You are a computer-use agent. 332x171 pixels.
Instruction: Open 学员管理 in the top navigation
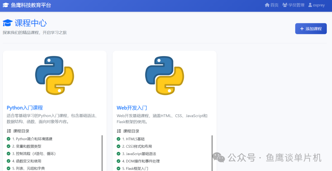click(x=294, y=5)
